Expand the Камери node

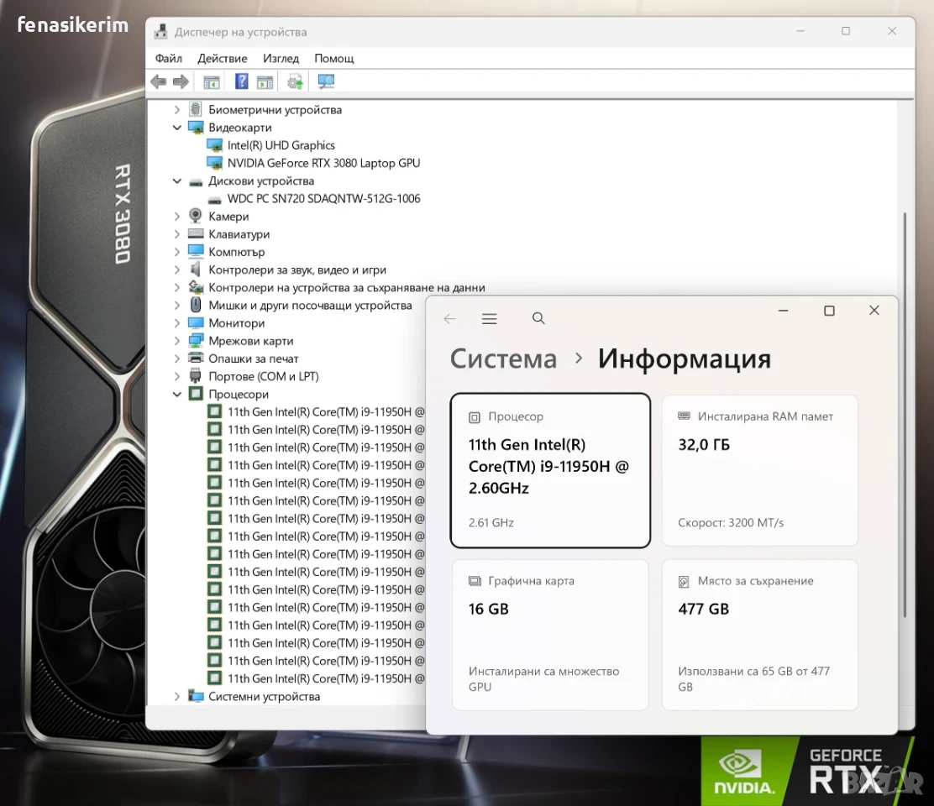pos(177,216)
